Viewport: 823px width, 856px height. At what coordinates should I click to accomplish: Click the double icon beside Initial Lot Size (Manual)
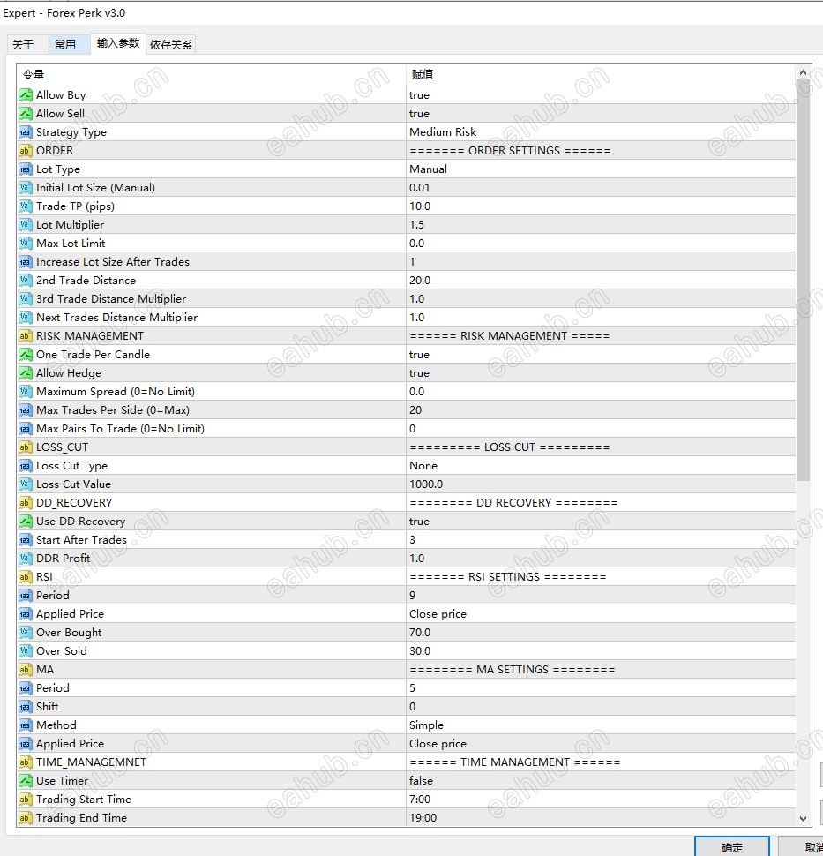pyautogui.click(x=25, y=188)
